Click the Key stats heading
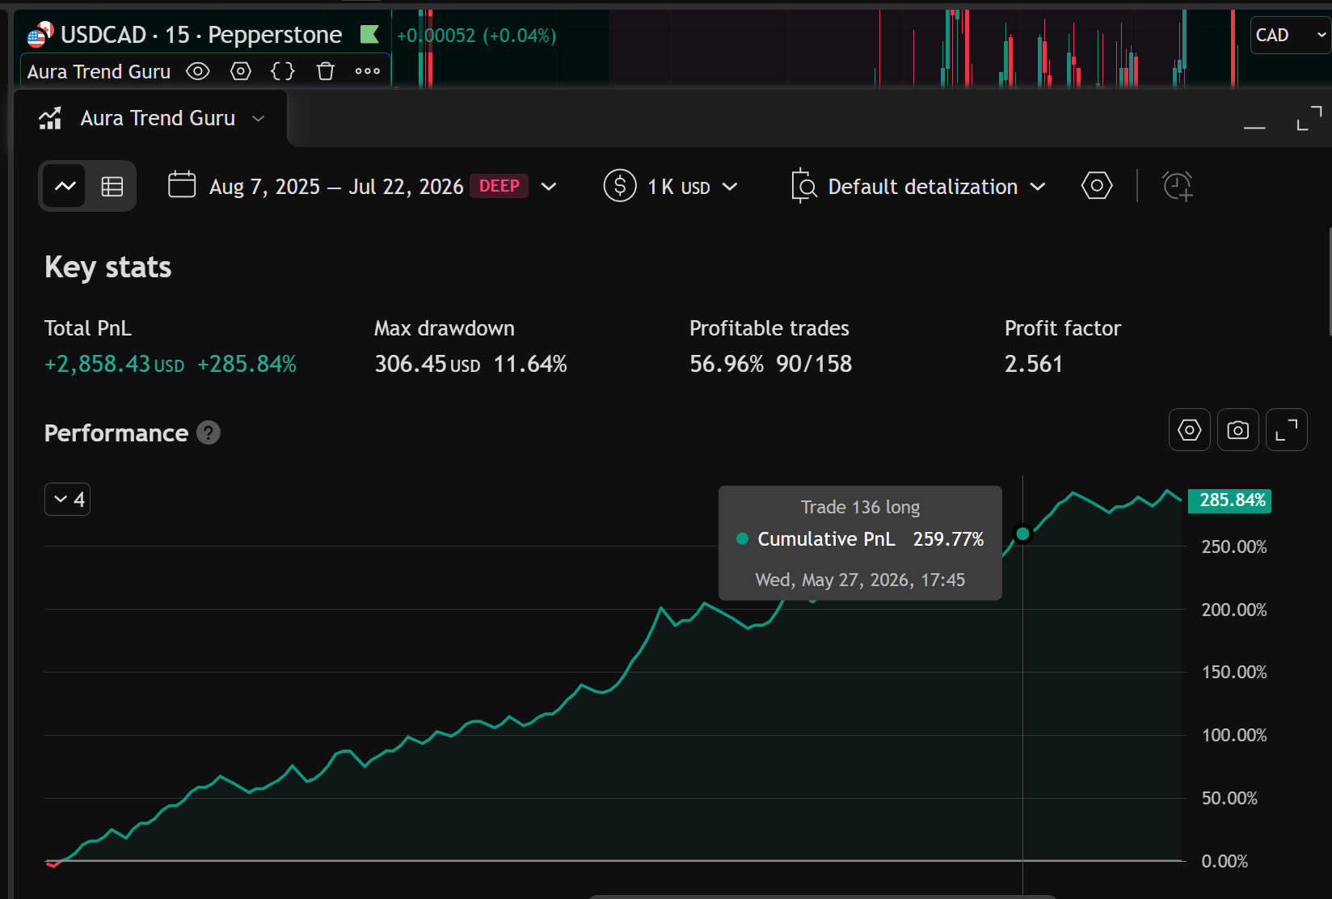Image resolution: width=1332 pixels, height=899 pixels. 108,268
